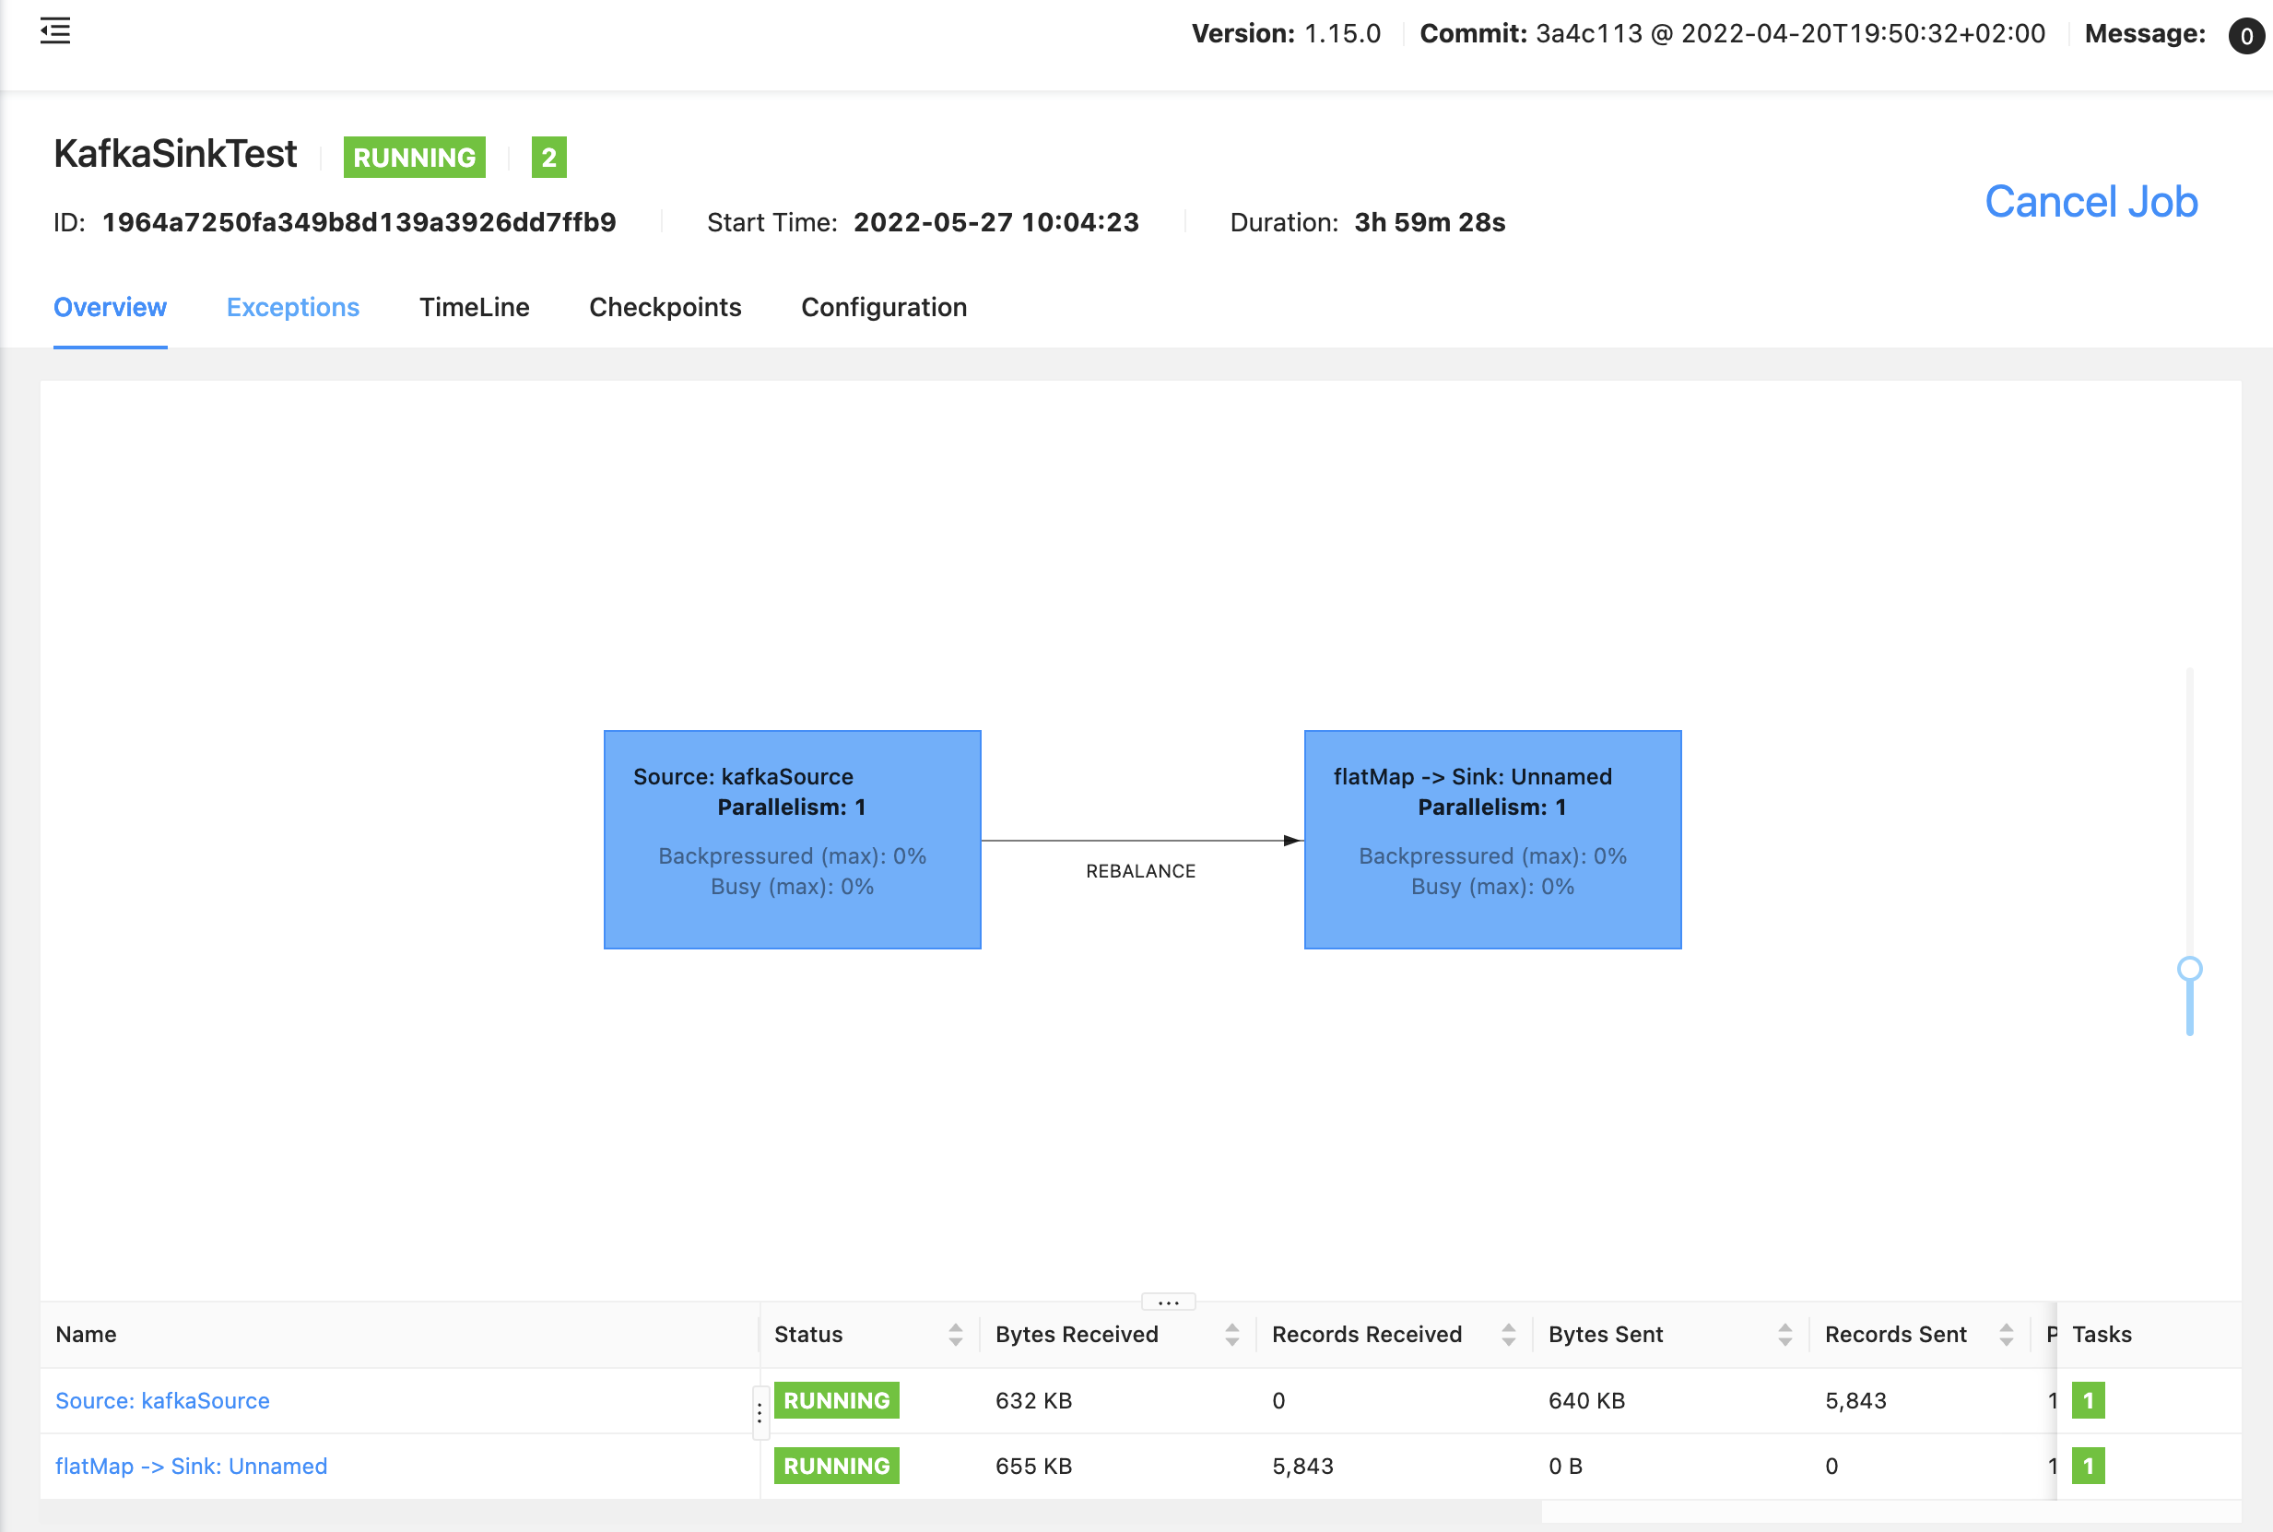
Task: Collapse the sidebar menu fold icon
Action: click(54, 32)
